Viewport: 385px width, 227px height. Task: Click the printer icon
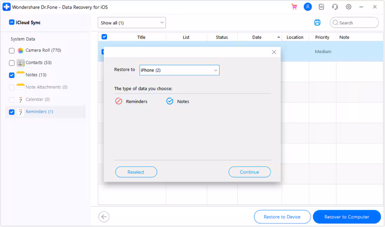[x=317, y=23]
